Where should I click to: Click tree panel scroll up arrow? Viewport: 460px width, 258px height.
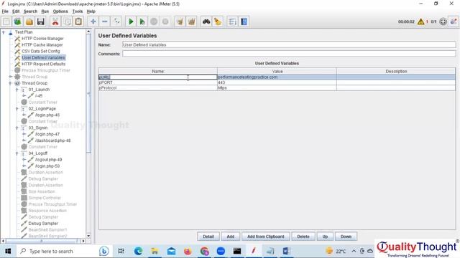click(88, 32)
